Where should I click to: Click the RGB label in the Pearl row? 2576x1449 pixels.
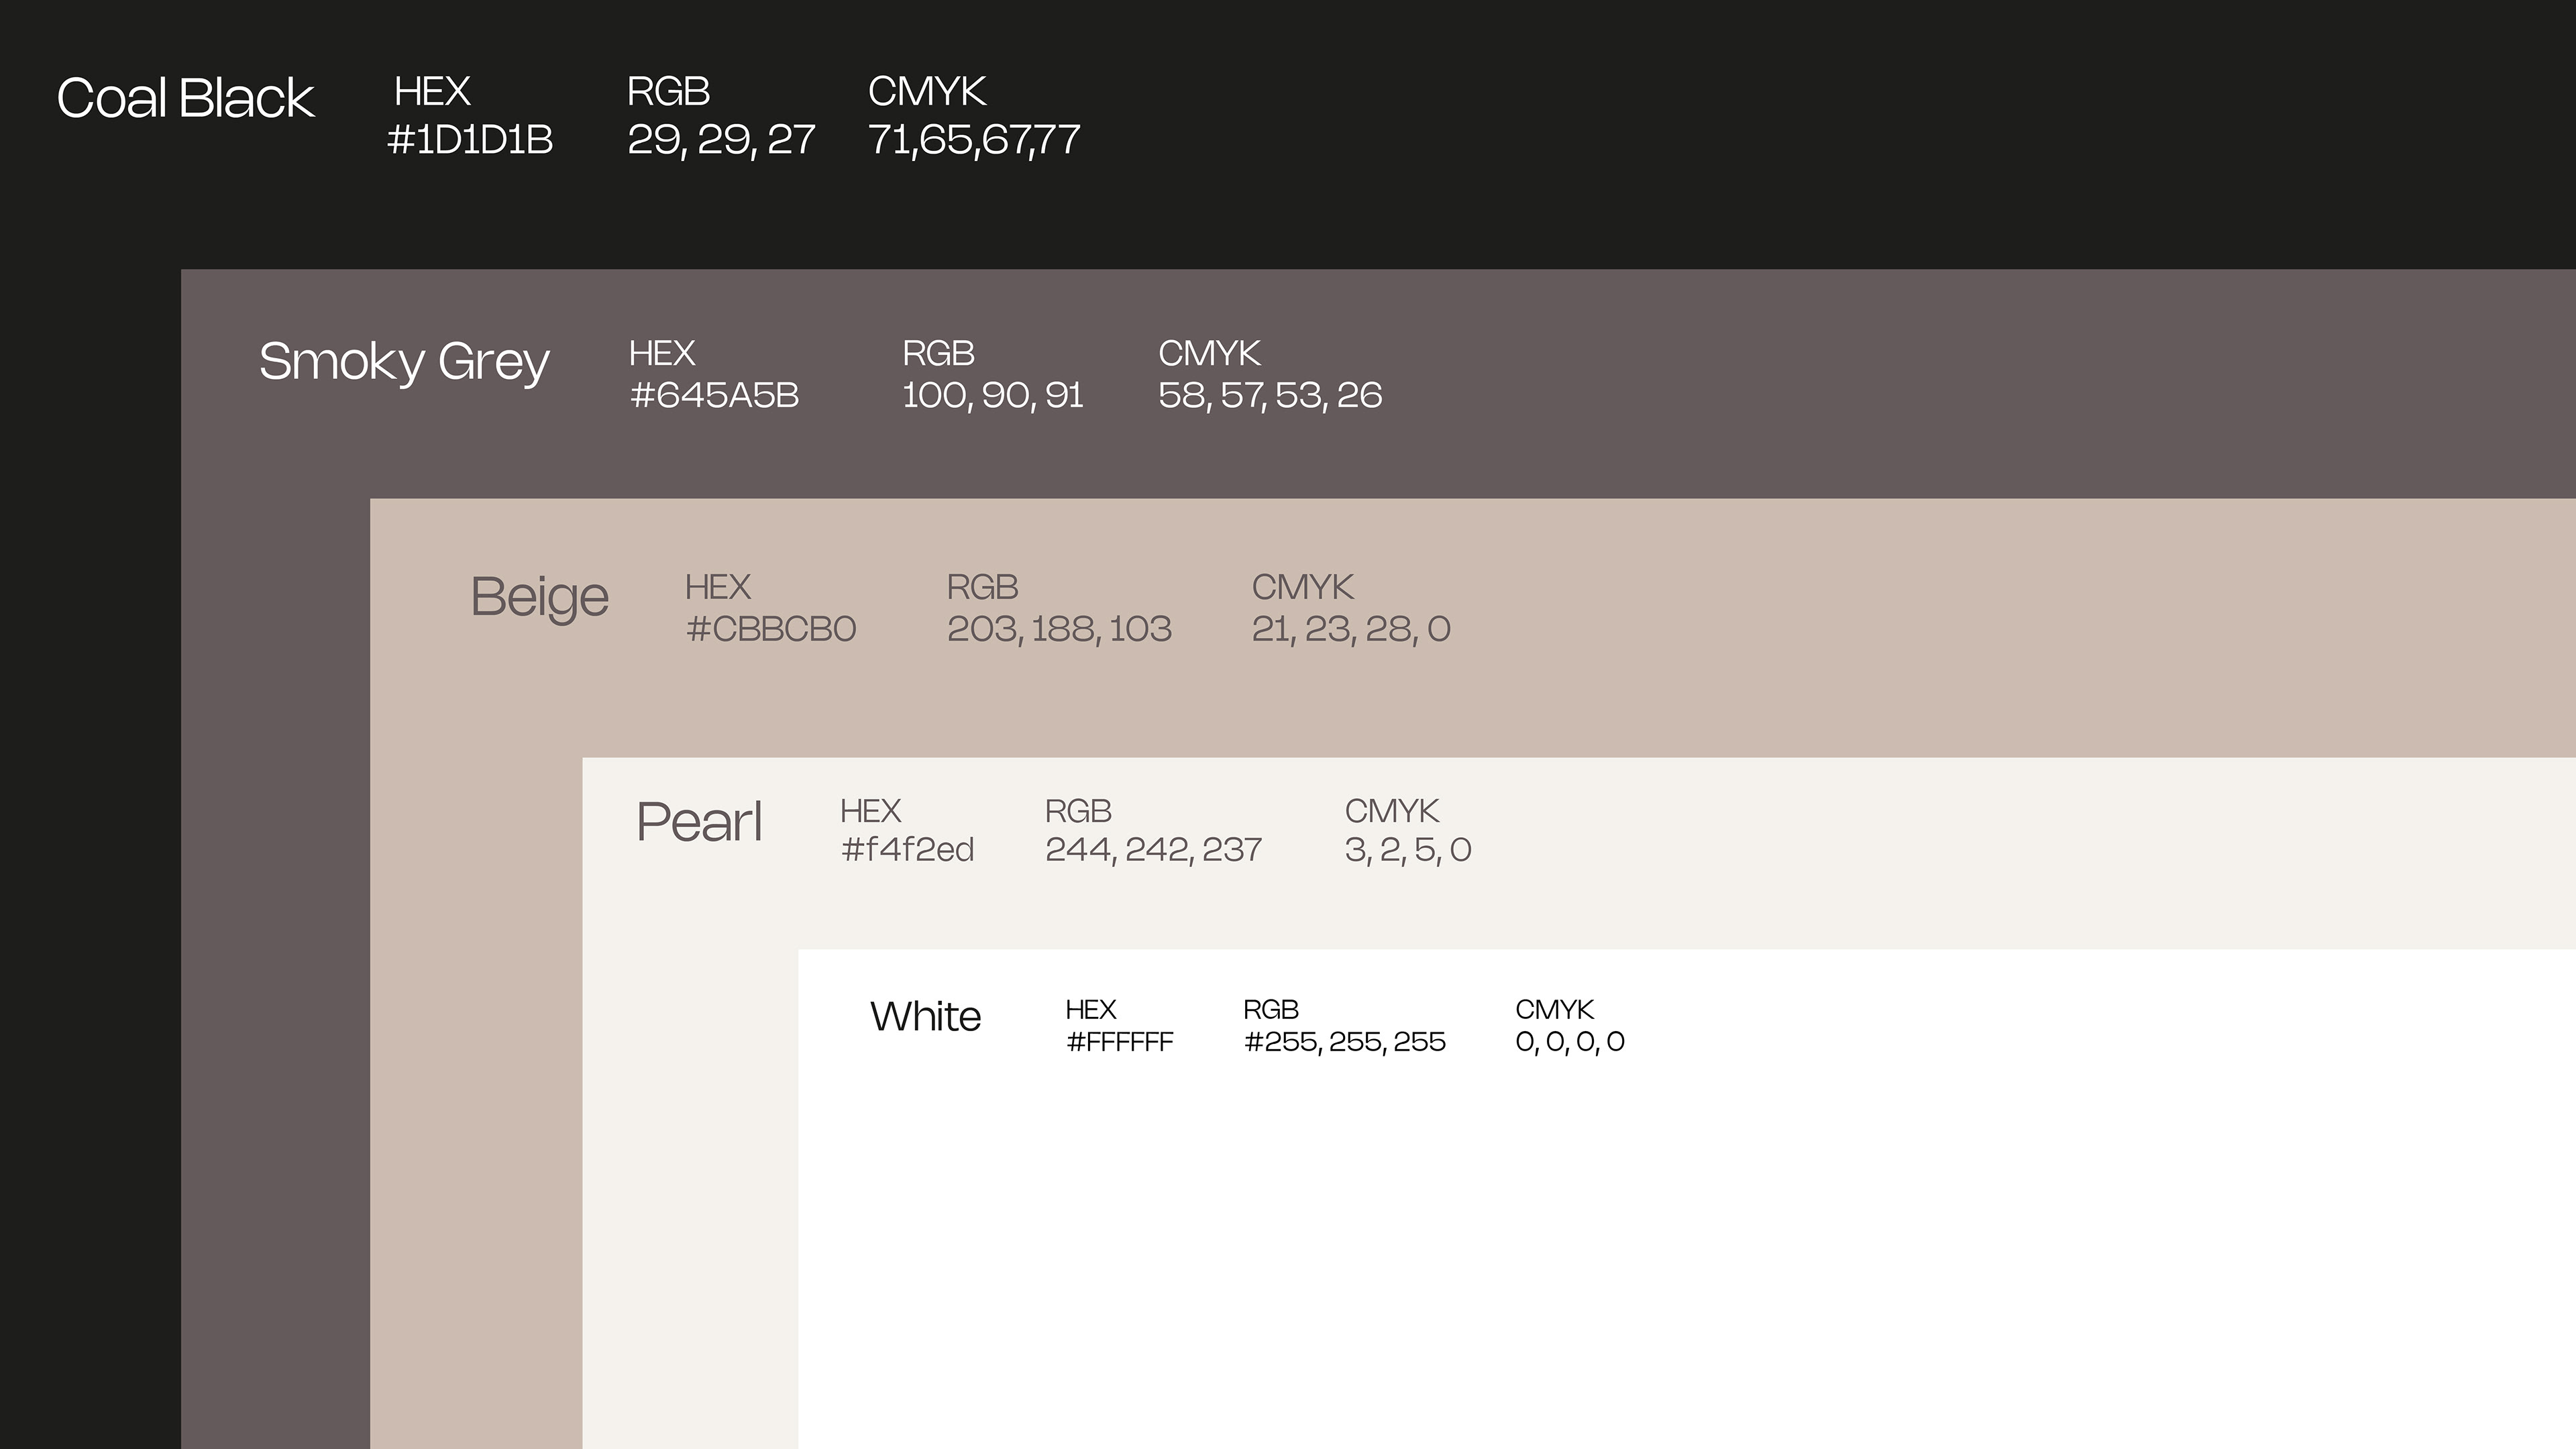coord(1078,811)
